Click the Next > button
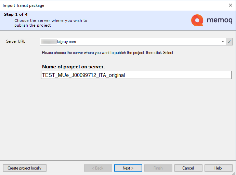 128,168
